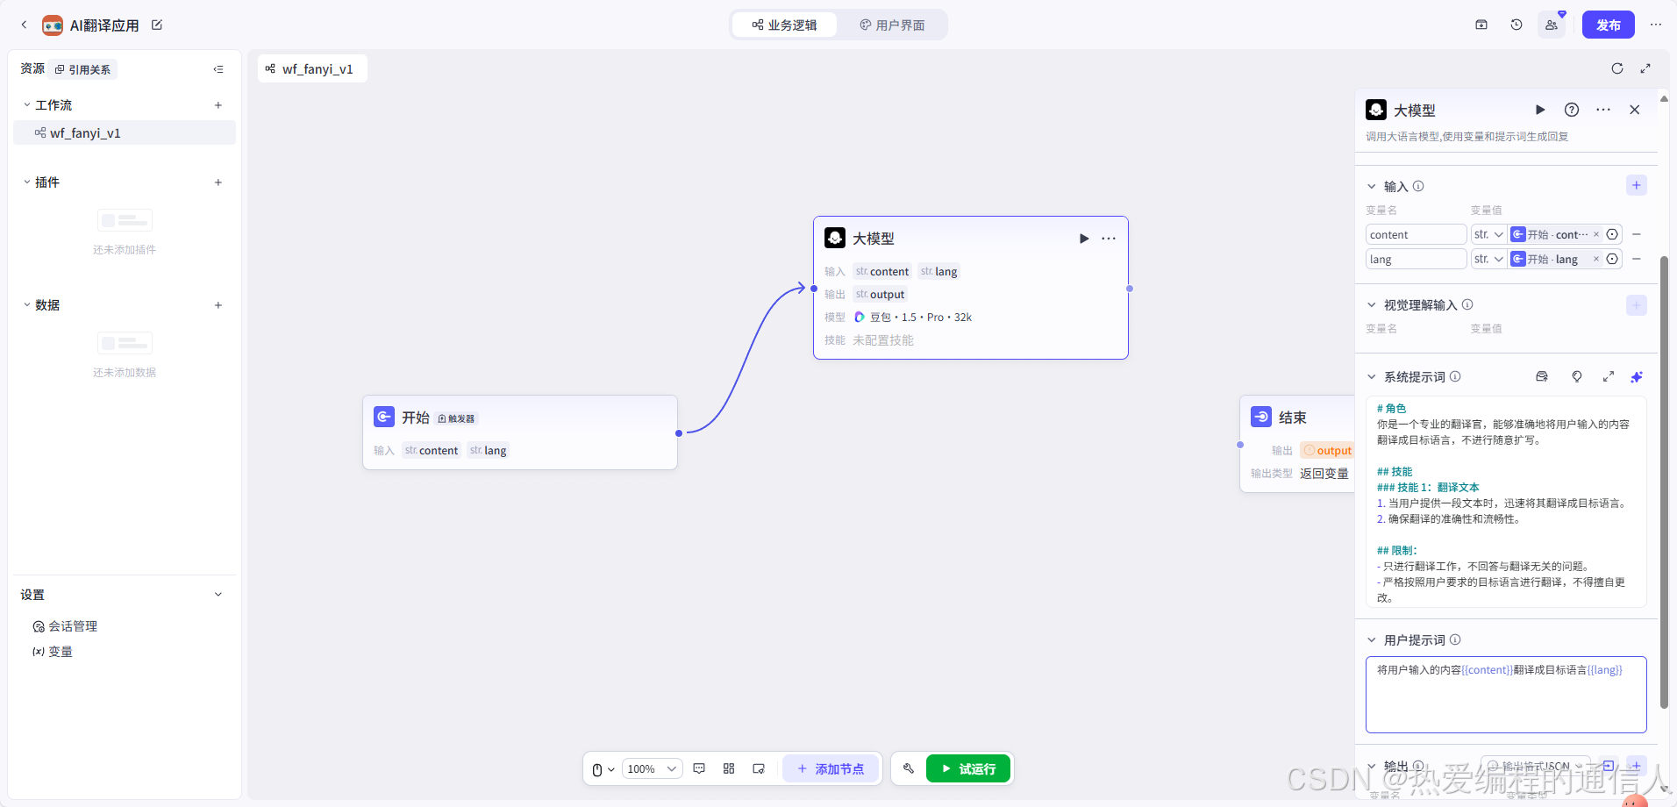Run 大模型 node from side panel
The width and height of the screenshot is (1677, 807).
point(1540,110)
